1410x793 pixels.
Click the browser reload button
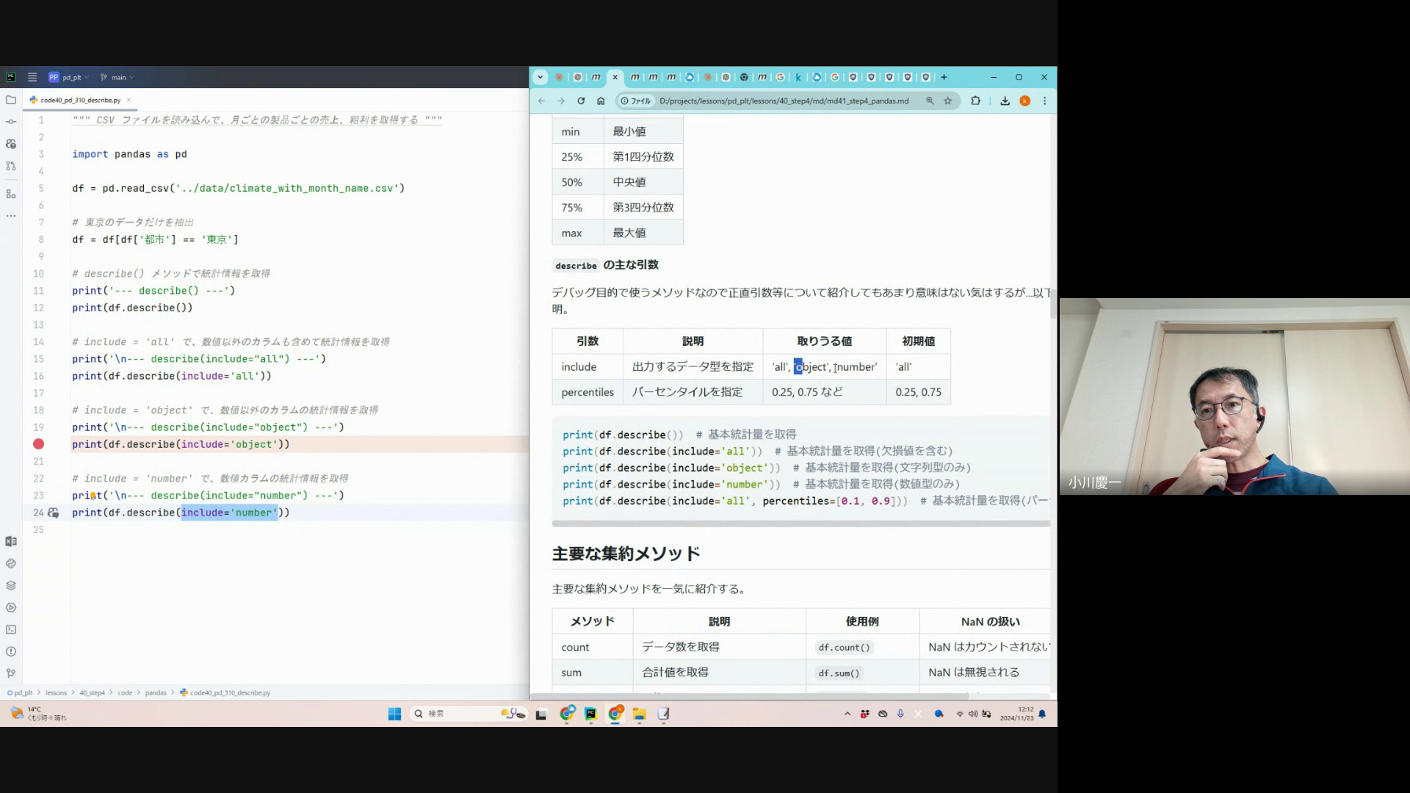click(581, 101)
